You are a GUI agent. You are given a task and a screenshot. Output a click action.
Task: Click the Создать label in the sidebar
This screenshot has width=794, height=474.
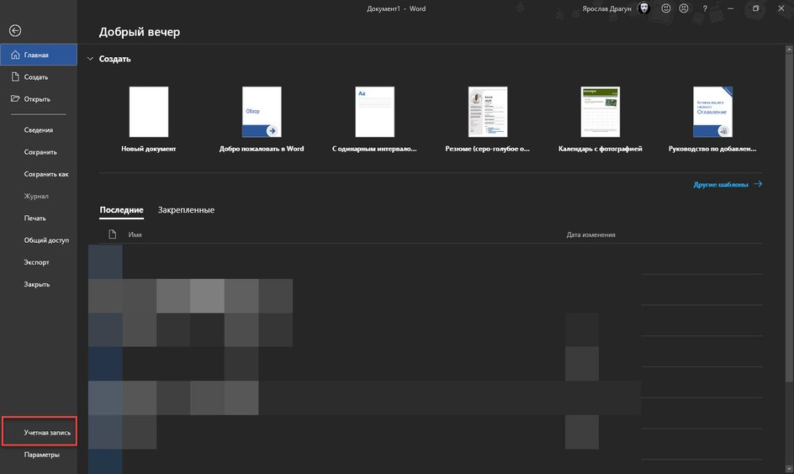pos(36,76)
